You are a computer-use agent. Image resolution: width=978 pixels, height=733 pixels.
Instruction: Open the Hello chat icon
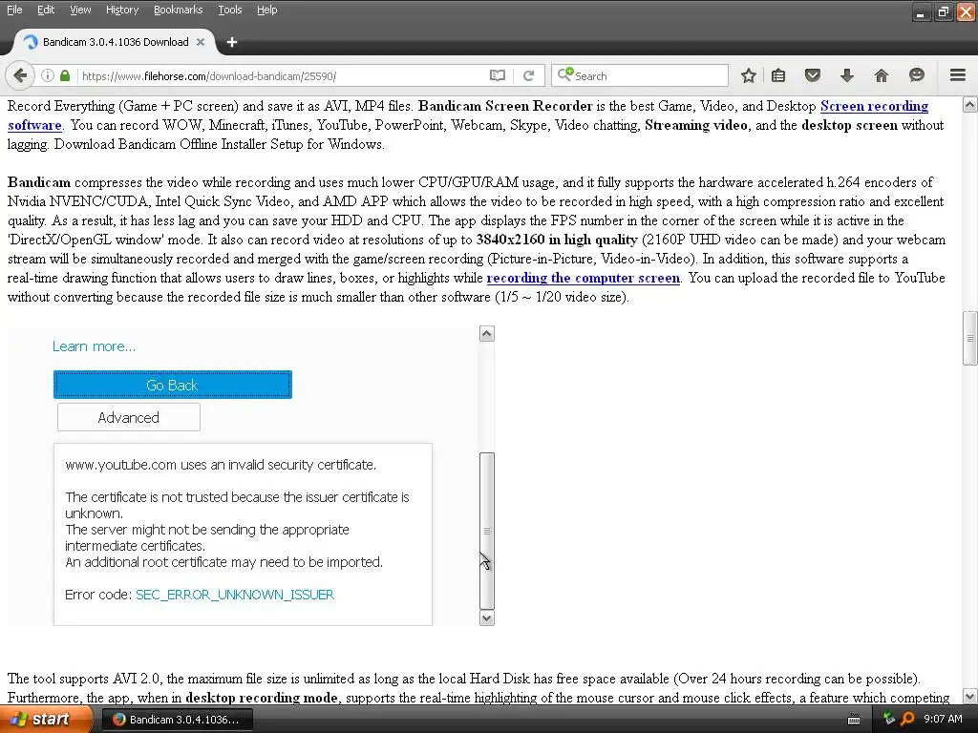(916, 75)
